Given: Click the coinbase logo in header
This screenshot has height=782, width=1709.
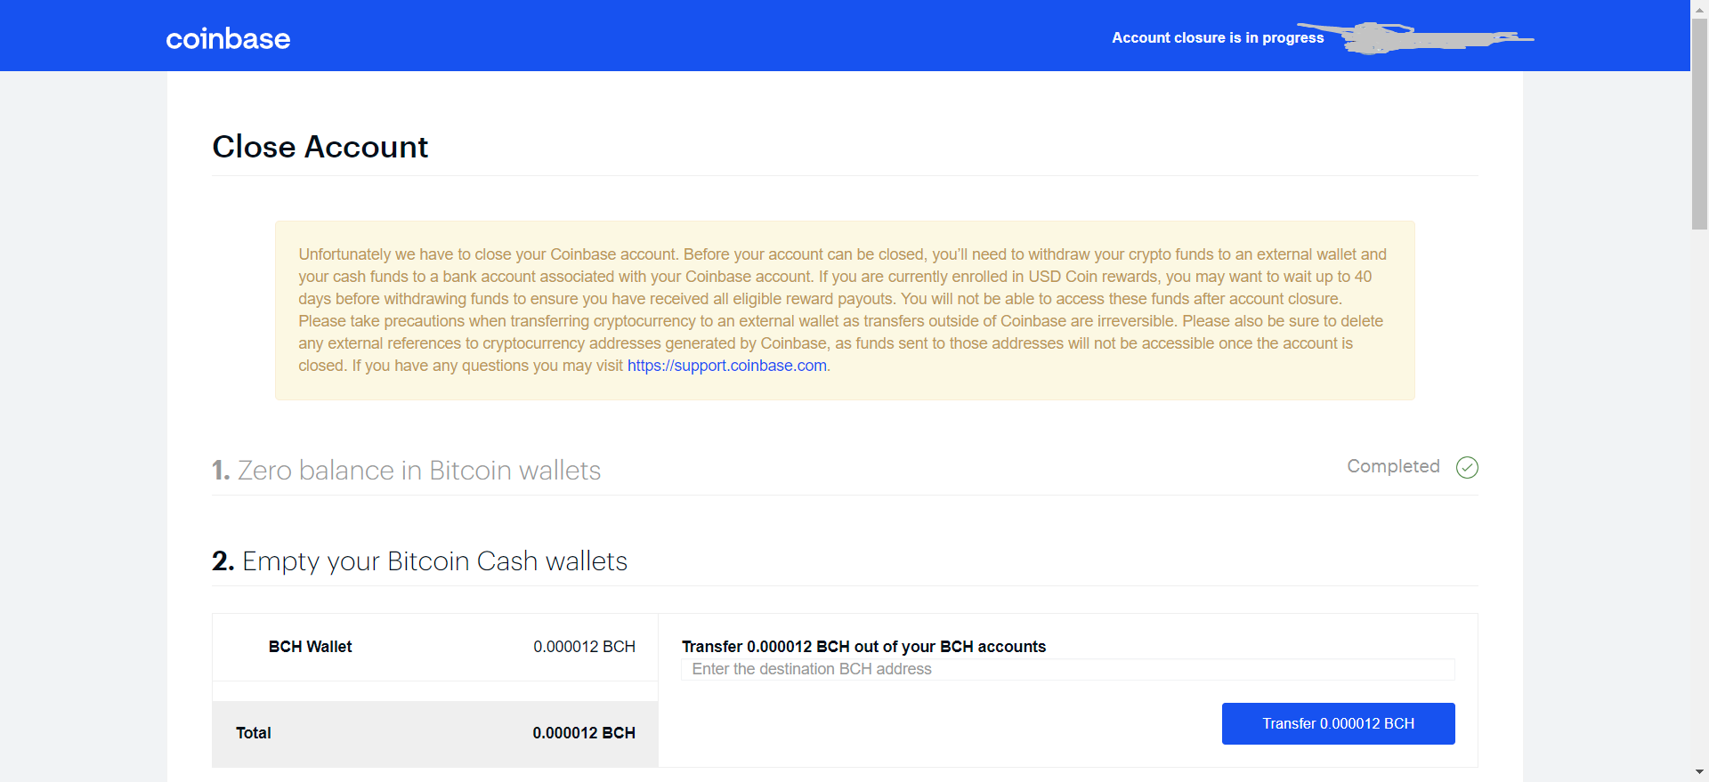Looking at the screenshot, I should [228, 38].
